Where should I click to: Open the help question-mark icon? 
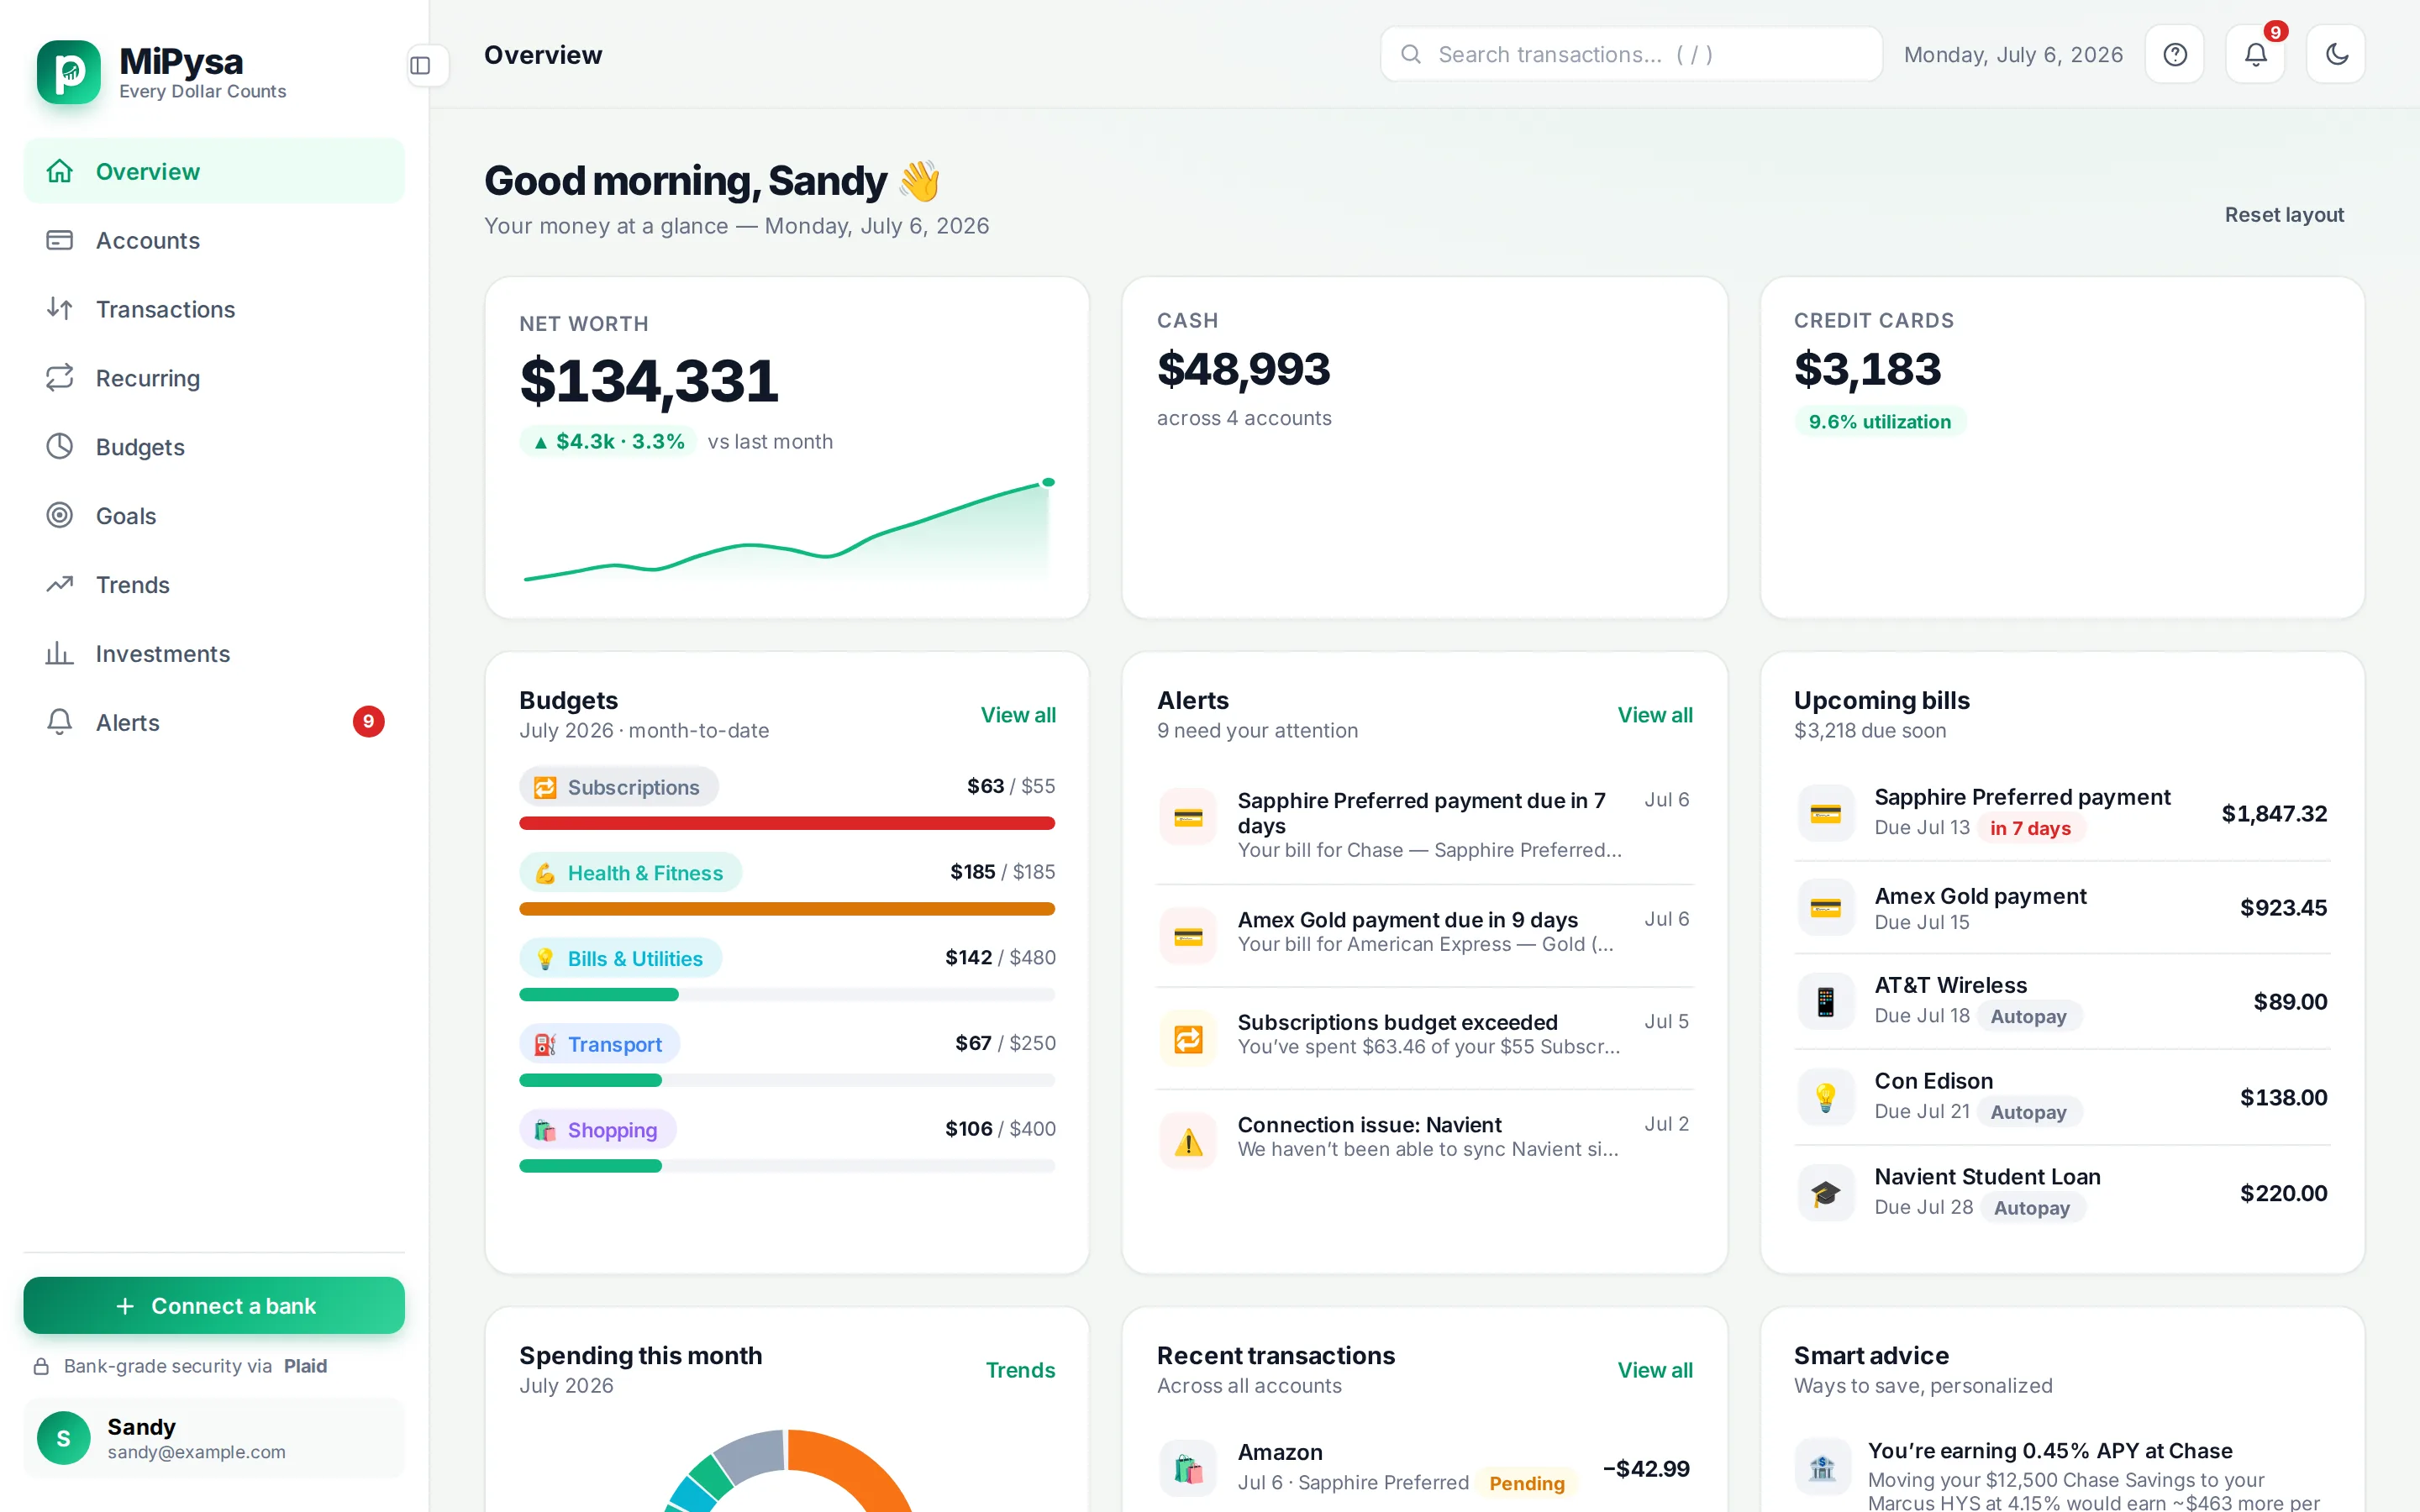click(2175, 54)
